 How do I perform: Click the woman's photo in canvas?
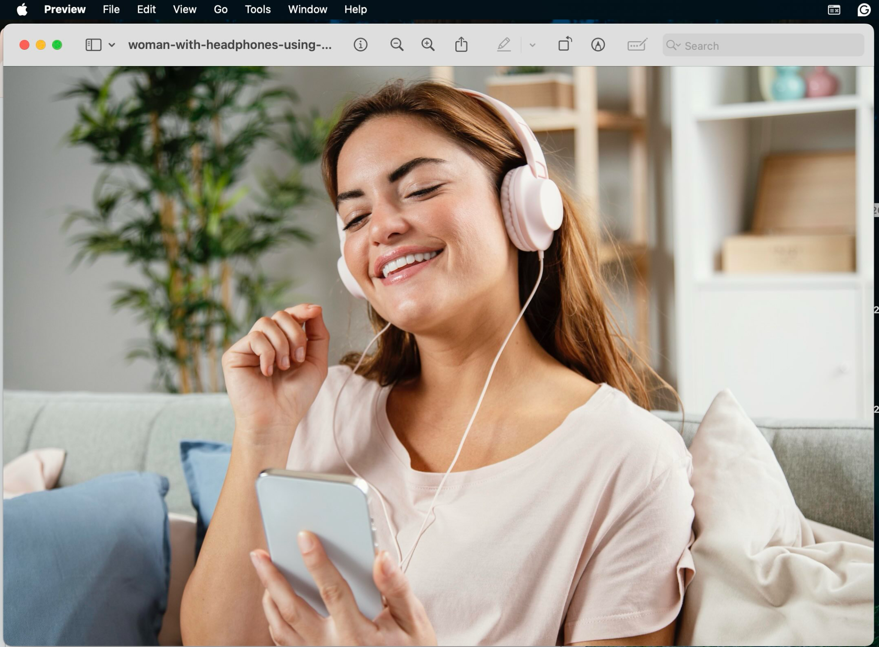click(438, 356)
